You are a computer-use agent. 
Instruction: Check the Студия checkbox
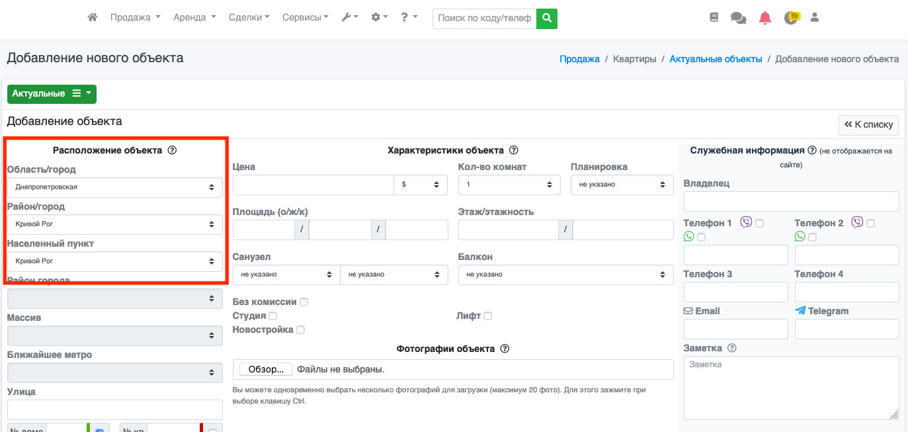(273, 316)
